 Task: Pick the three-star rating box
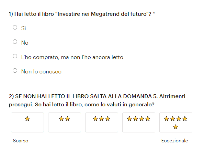pos(102,122)
